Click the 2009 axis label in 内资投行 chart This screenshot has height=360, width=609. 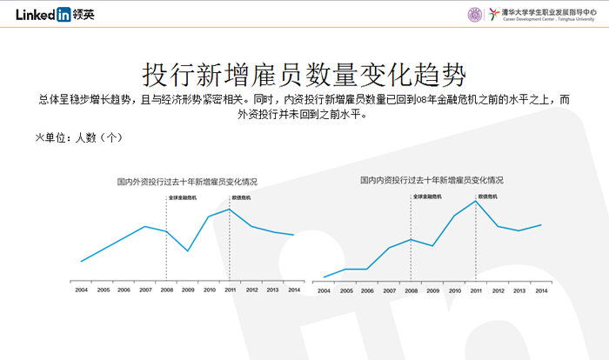[x=432, y=290]
